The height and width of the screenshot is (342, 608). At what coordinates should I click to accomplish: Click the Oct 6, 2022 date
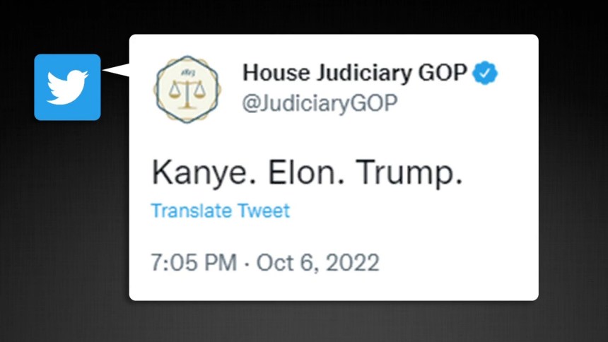(318, 262)
